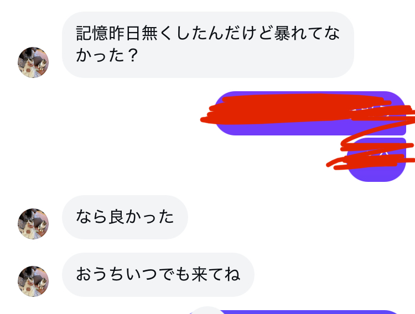Select the おうちいつでも来てね message bubble
The image size is (415, 314).
point(158,275)
